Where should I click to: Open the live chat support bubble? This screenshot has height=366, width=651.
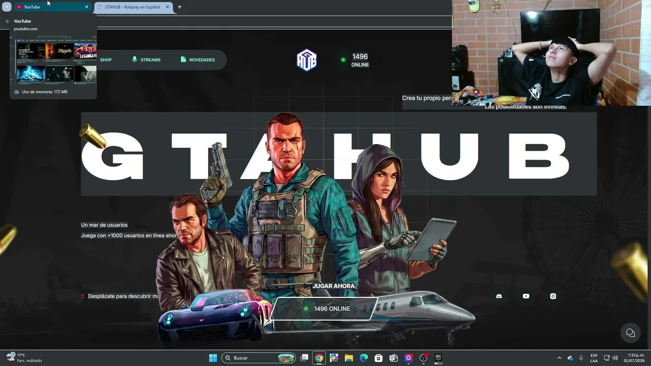point(631,333)
